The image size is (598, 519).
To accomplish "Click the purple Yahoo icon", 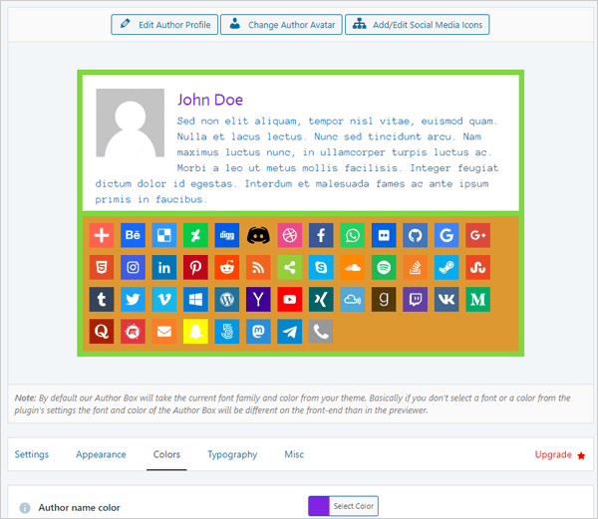I will pos(258,300).
